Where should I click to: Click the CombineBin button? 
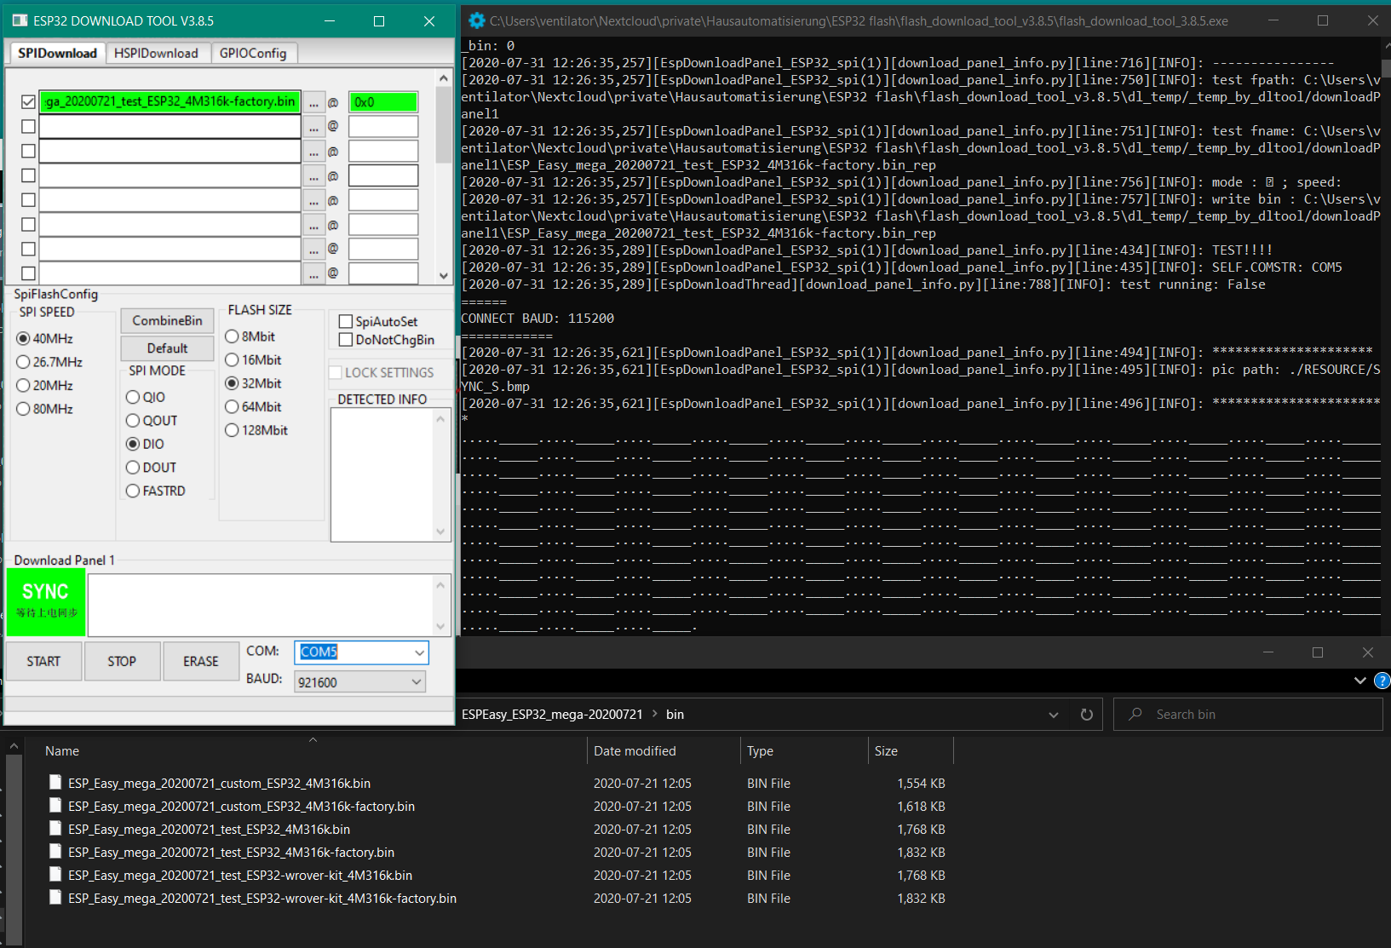point(167,320)
